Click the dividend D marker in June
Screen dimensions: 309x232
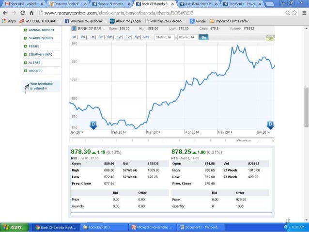pos(270,125)
